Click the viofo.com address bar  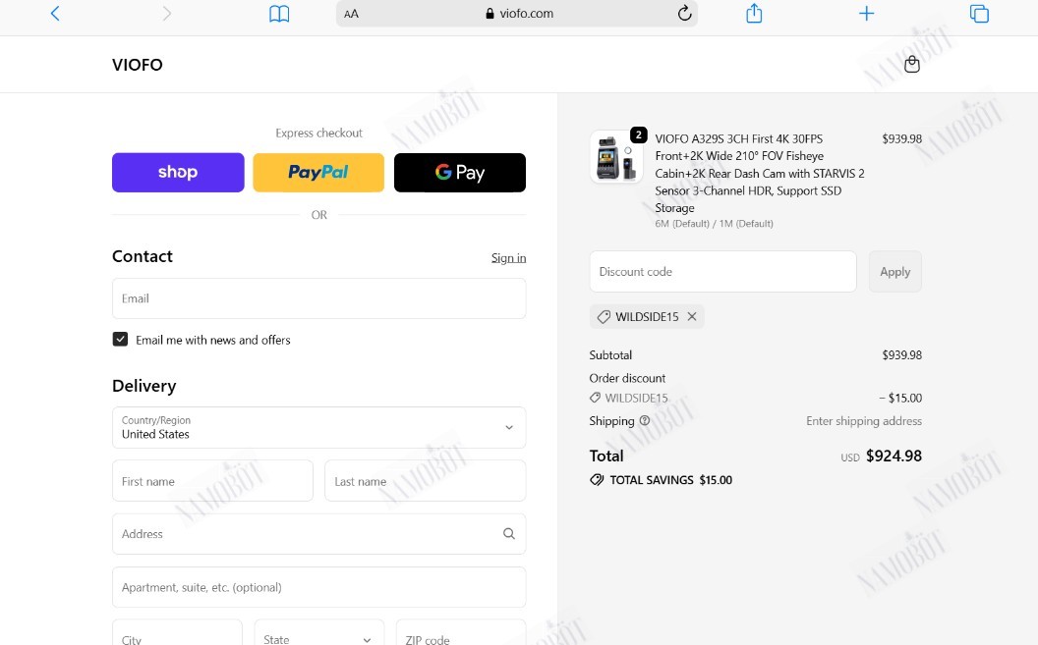(517, 13)
